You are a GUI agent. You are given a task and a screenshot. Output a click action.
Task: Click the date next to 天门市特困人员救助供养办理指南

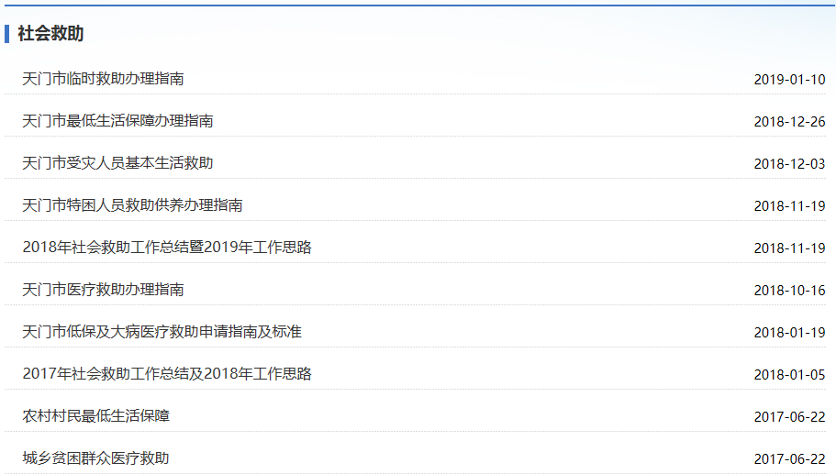coord(789,206)
